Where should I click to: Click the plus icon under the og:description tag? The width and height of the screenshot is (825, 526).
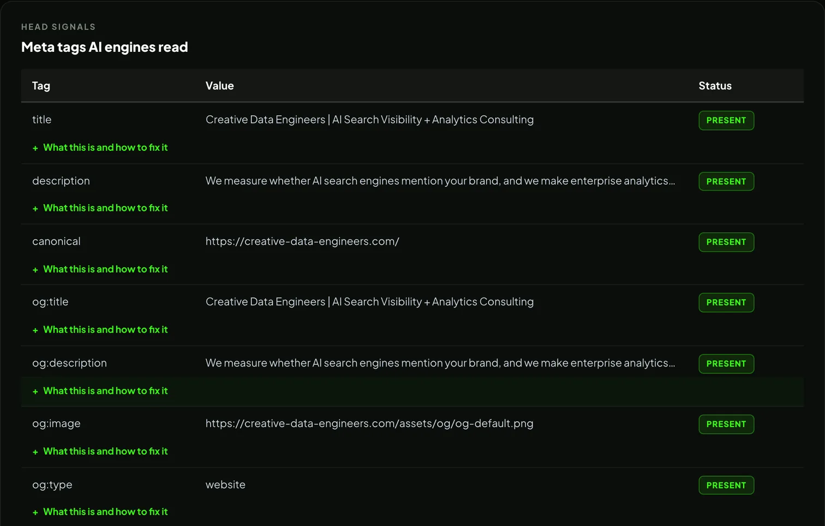pyautogui.click(x=35, y=392)
